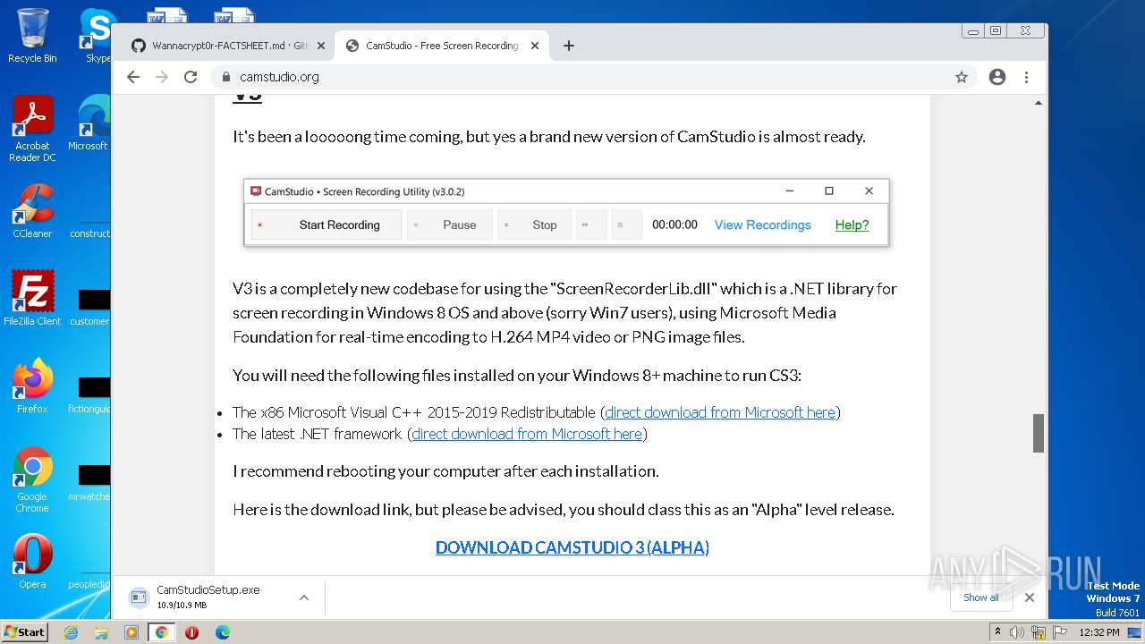
Task: Click the 12:32 PM taskbar clock
Action: click(1099, 632)
